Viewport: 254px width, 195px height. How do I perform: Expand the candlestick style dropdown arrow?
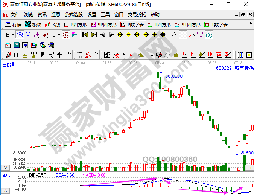click(x=59, y=35)
